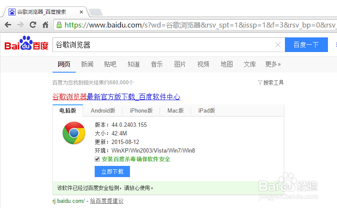This screenshot has height=208, width=337.
Task: Switch to 新闻 search category
Action: tap(87, 64)
